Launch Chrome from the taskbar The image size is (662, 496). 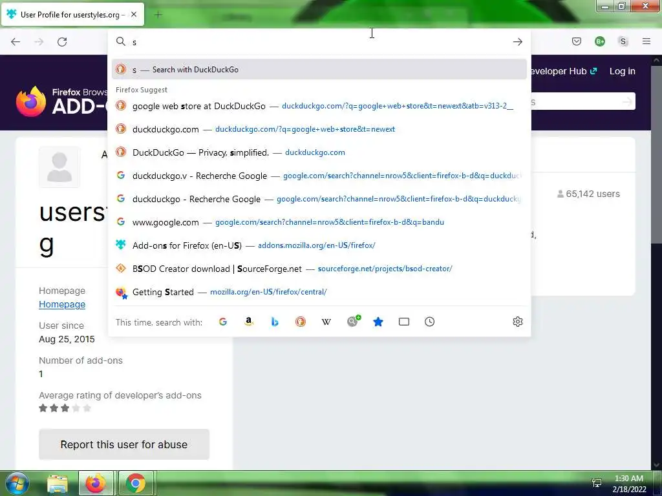136,483
